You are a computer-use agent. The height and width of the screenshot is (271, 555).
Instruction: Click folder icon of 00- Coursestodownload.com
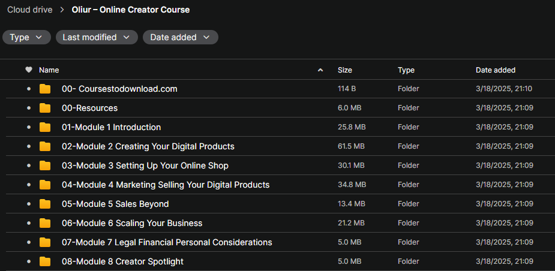point(45,89)
